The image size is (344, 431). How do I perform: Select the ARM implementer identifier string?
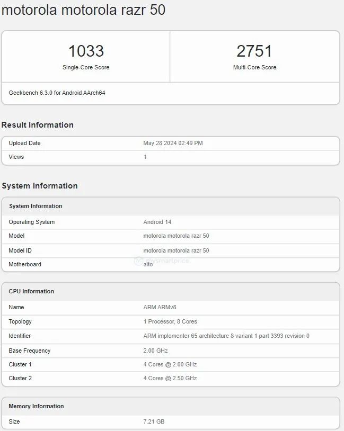click(x=226, y=336)
